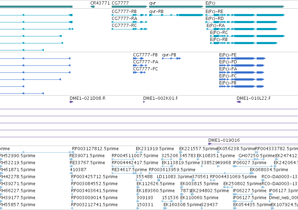The image size is (298, 210).
Task: Select EST RH52990.5prime
Action: pos(18,156)
